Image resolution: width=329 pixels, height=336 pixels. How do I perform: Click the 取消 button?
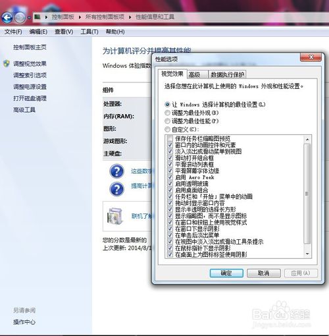(264, 273)
